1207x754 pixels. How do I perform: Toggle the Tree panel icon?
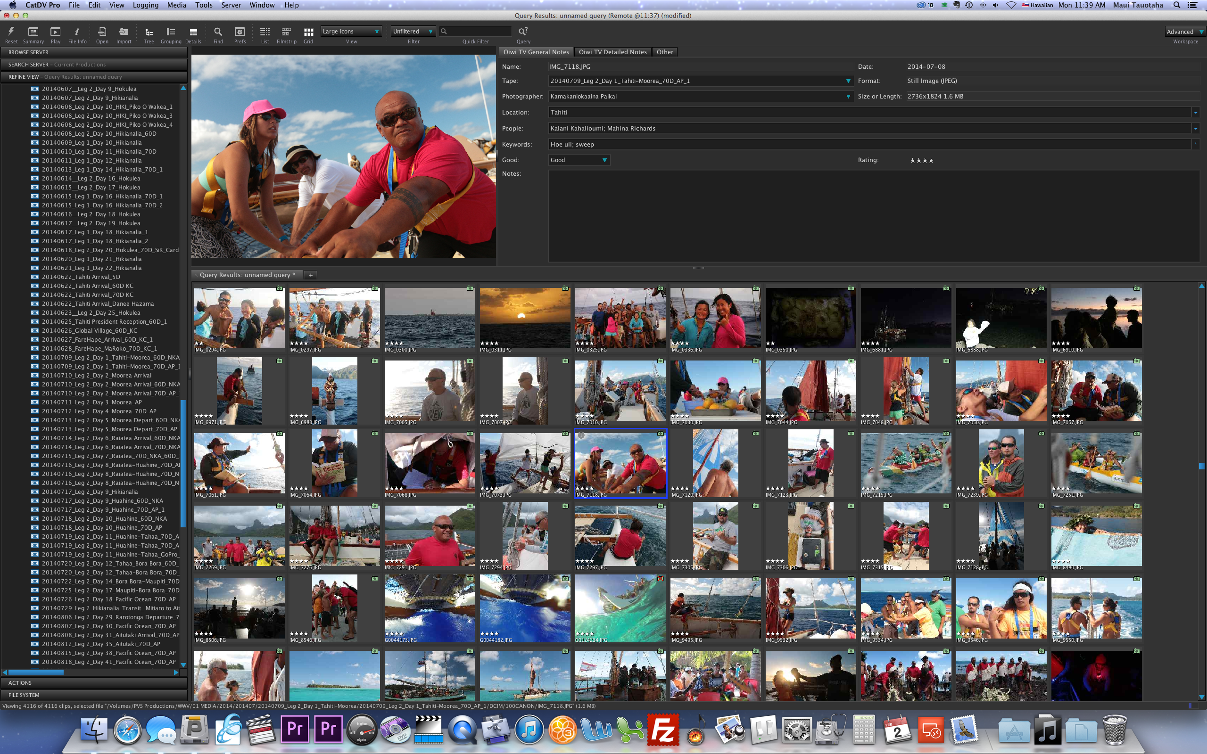tap(149, 32)
